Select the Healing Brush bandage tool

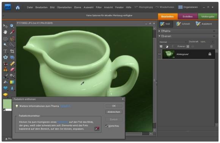tap(12, 64)
